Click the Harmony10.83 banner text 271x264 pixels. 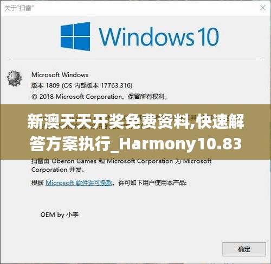click(x=180, y=144)
